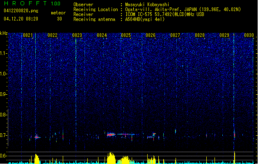Screen dimensions: 258x164
Task: Click the kHz axis unit label
Action: pyautogui.click(x=4, y=33)
